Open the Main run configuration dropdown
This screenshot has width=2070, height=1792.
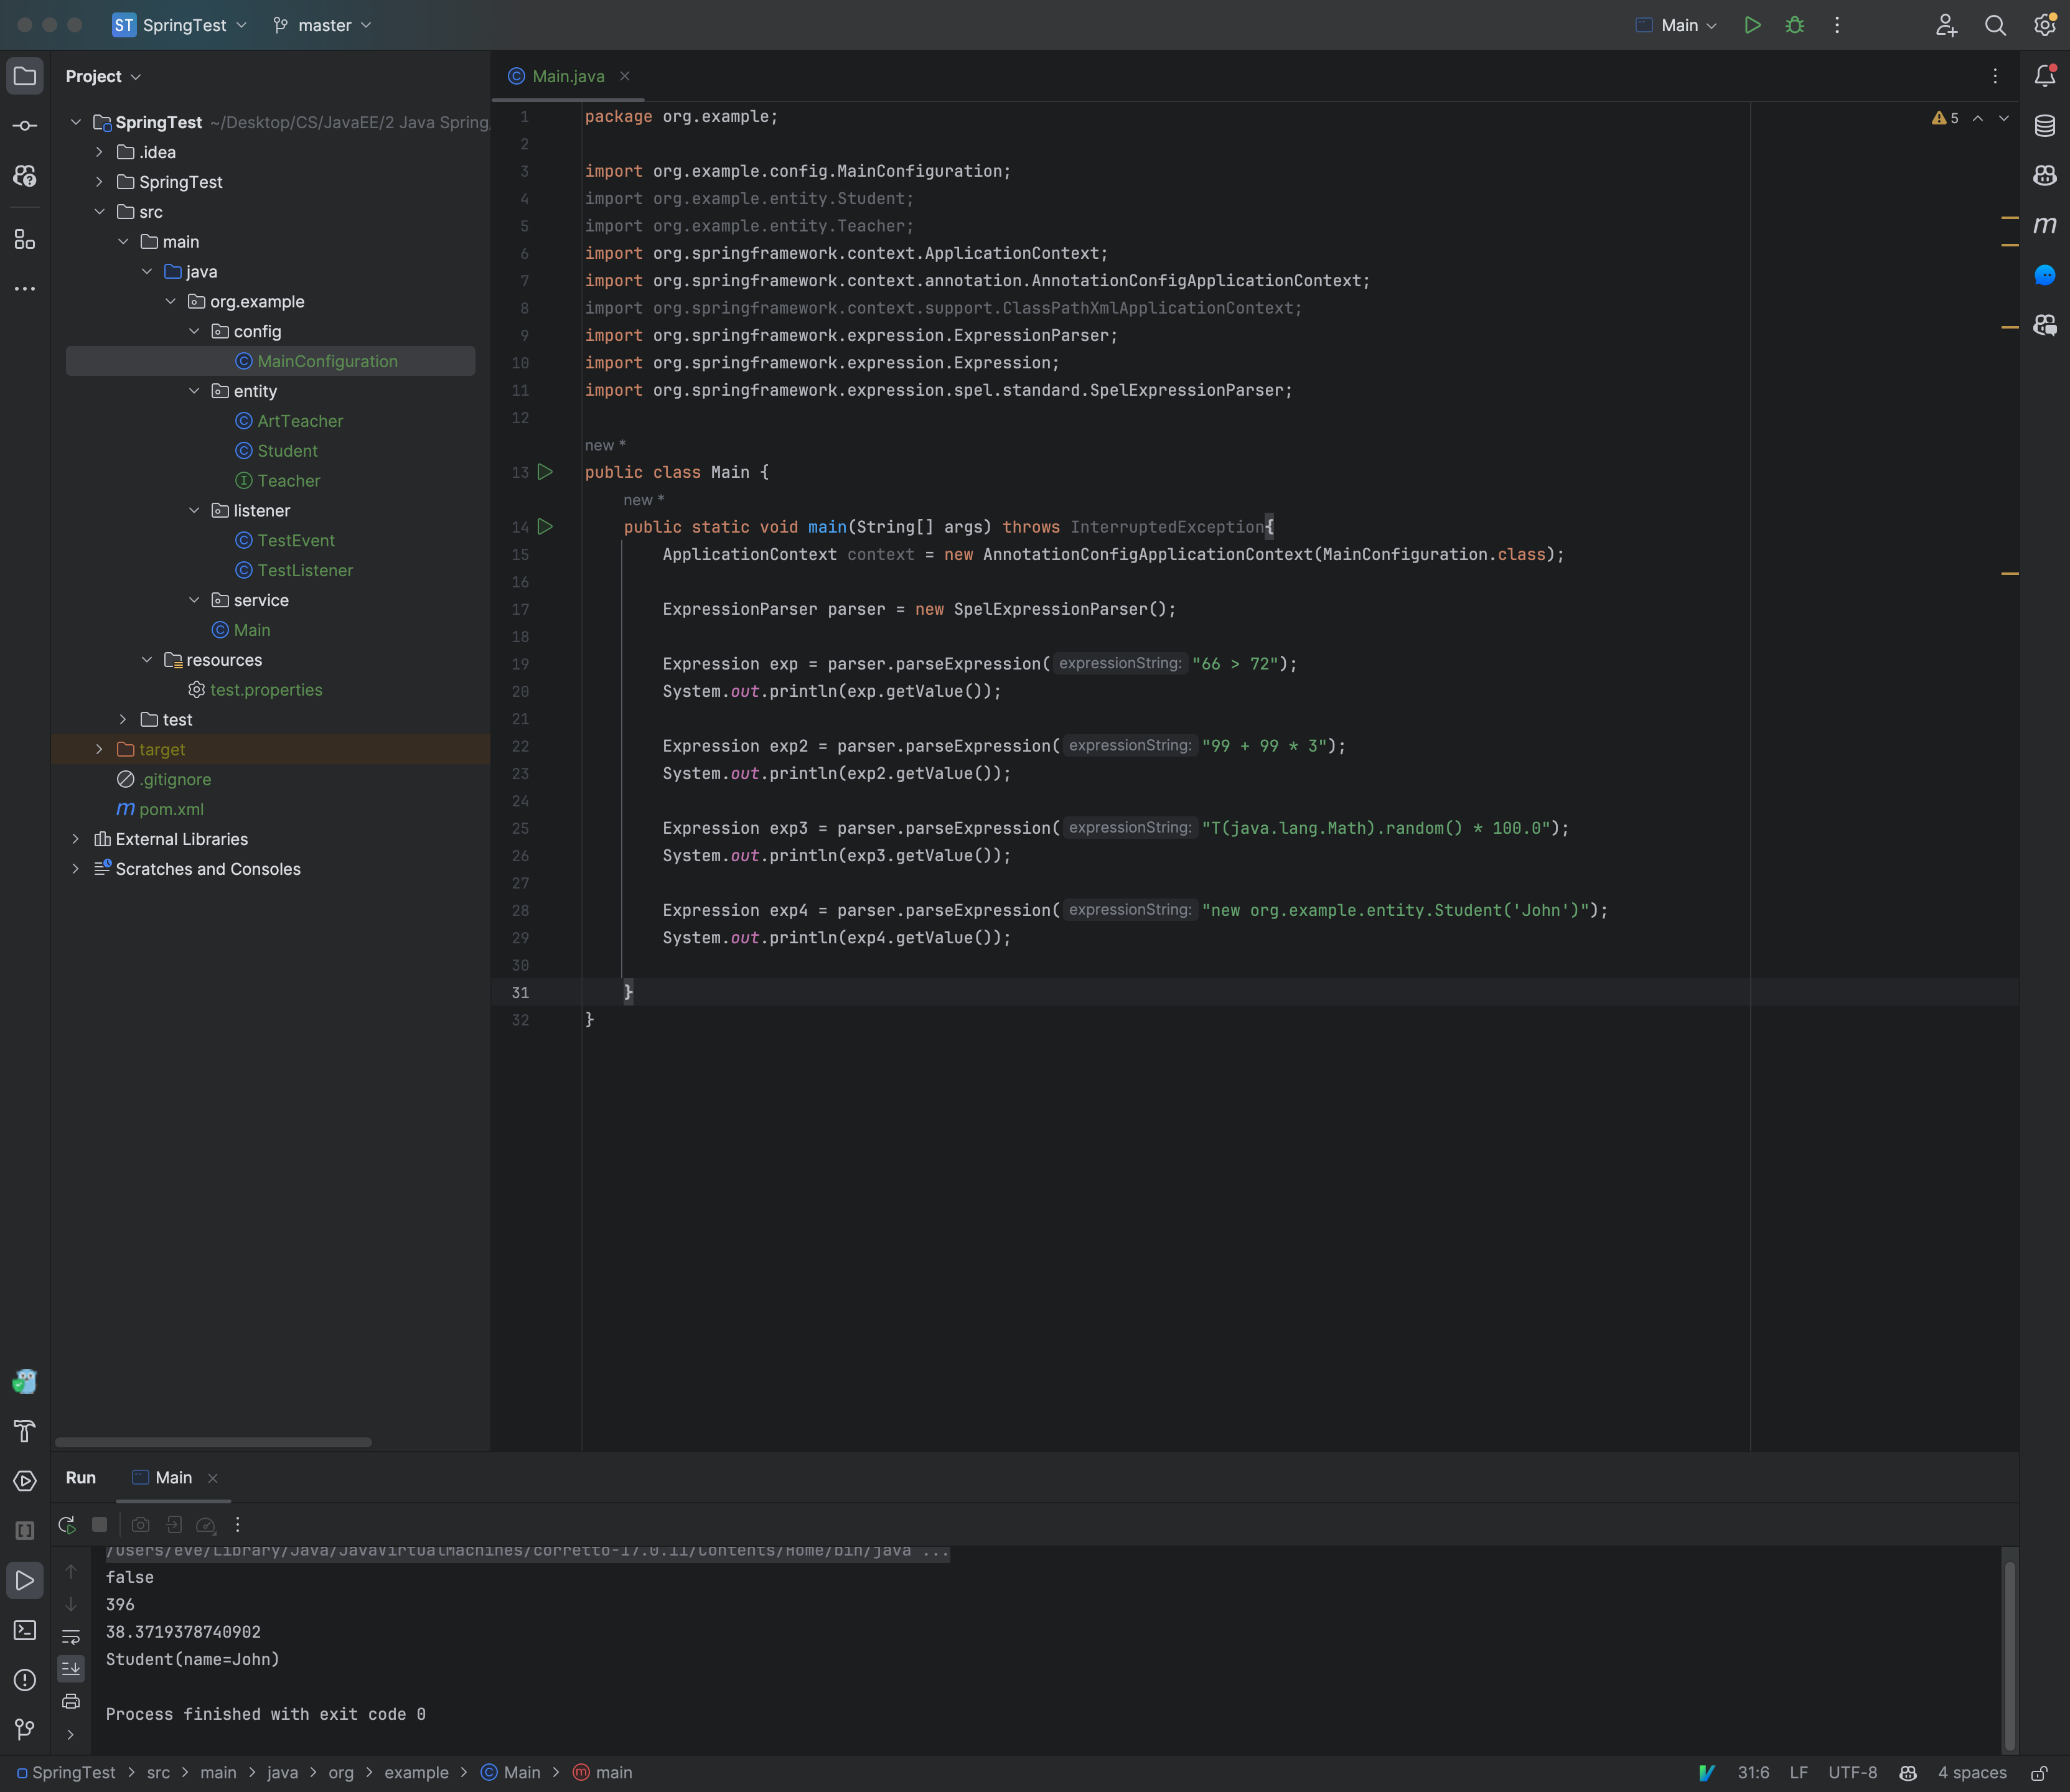(x=1678, y=25)
